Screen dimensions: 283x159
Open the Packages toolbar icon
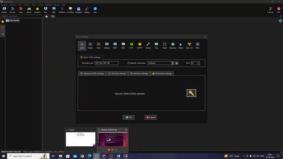point(79,10)
